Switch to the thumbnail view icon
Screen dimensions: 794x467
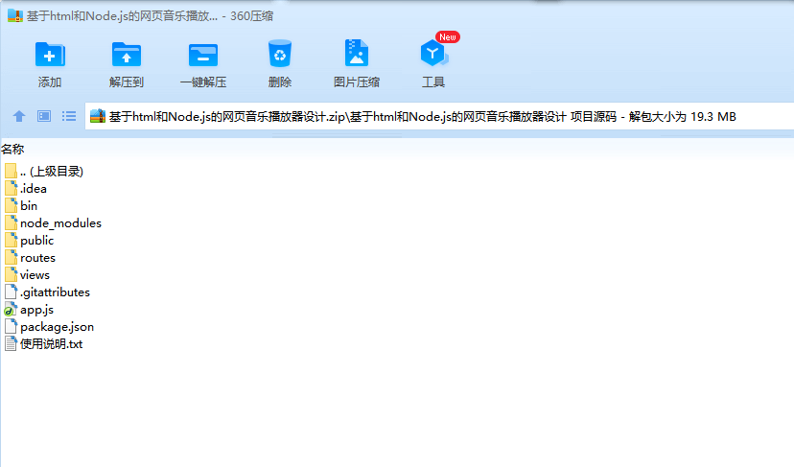(x=44, y=116)
